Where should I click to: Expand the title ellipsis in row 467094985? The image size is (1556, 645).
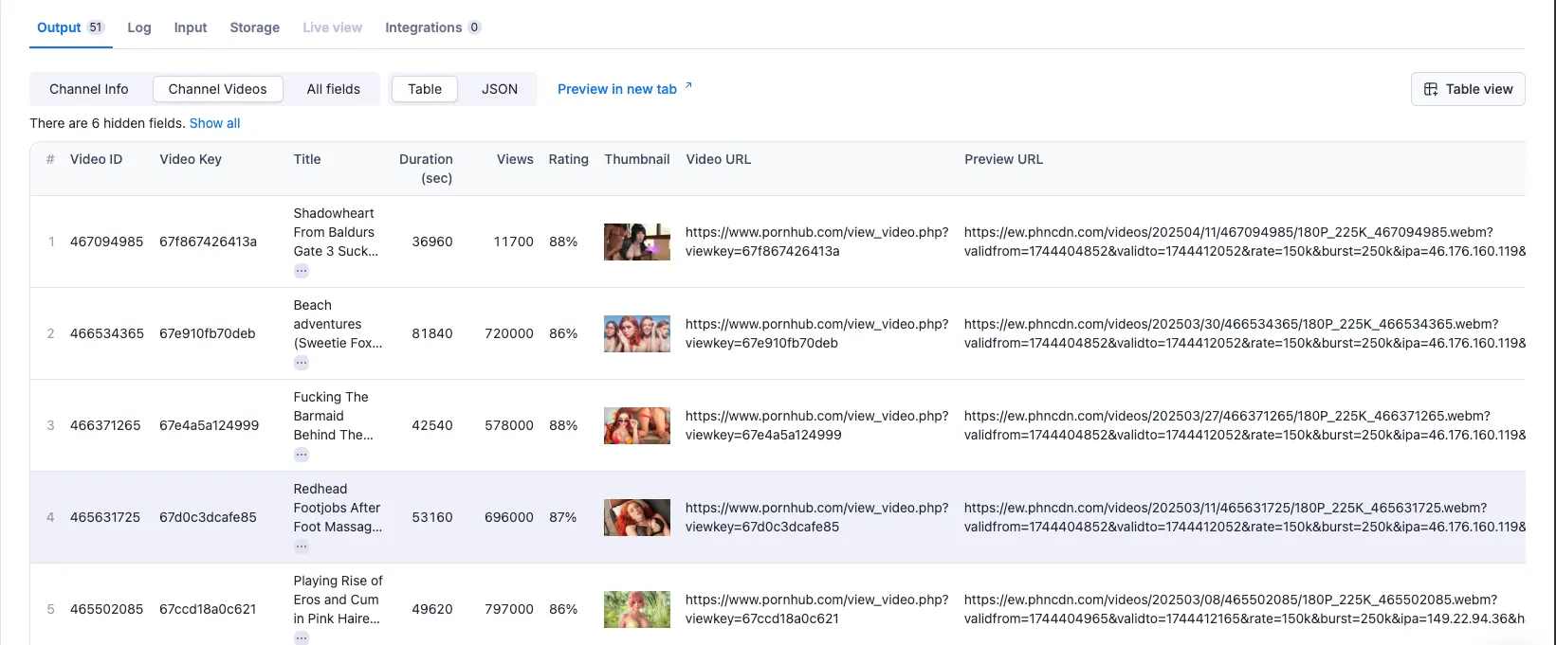point(301,271)
